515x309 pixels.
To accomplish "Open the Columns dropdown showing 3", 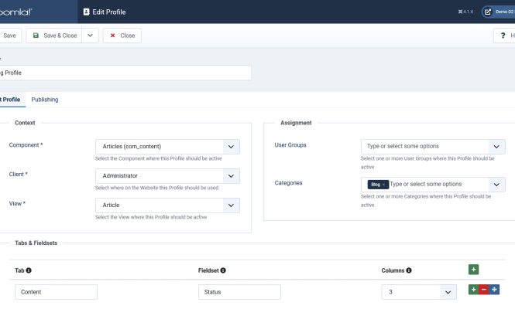I will pyautogui.click(x=448, y=292).
